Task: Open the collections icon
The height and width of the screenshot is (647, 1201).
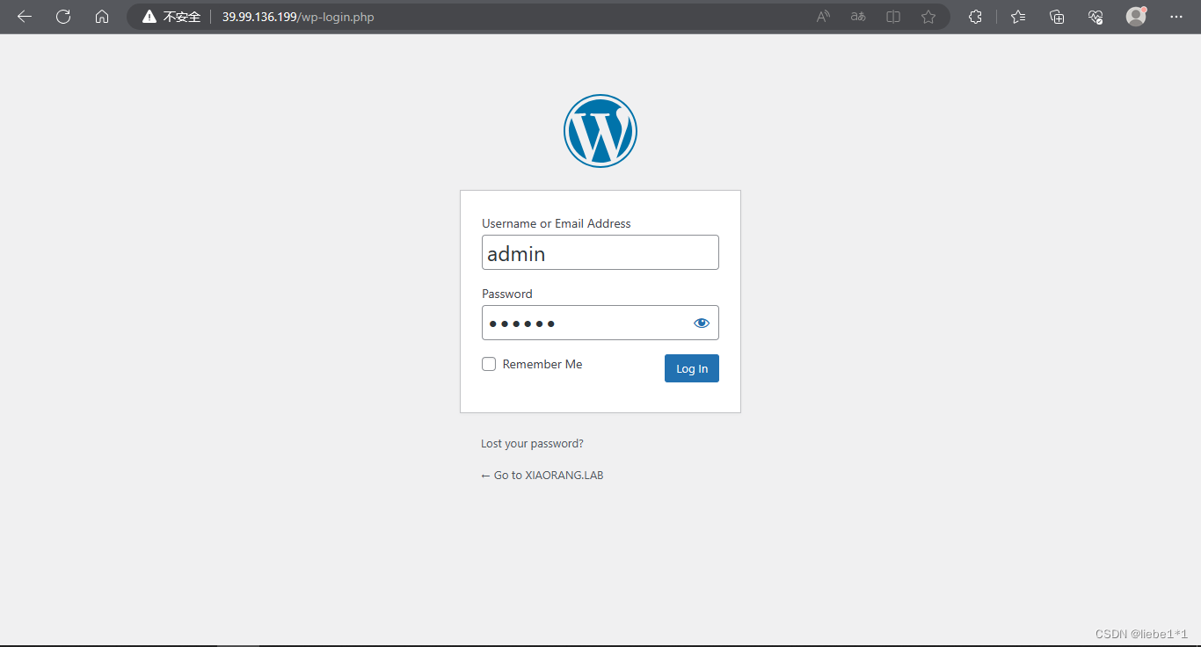Action: click(1057, 17)
